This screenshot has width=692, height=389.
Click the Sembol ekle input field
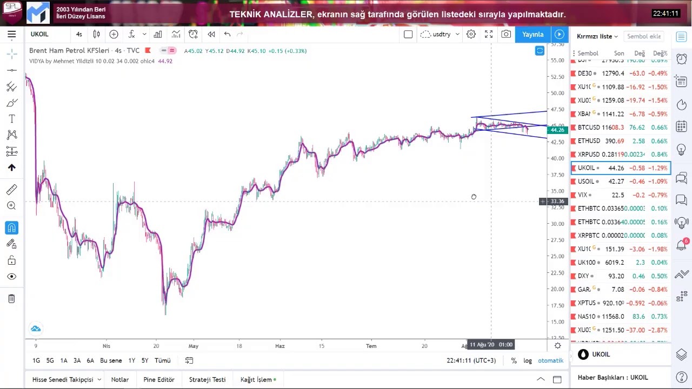point(643,36)
